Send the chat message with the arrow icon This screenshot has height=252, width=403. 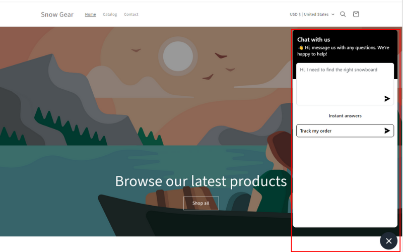click(x=387, y=98)
